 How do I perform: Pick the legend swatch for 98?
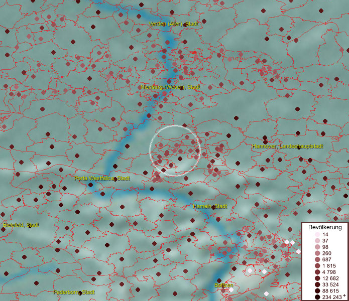coord(317,247)
